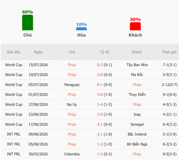Click the Tỷ số column header

[x=104, y=52]
